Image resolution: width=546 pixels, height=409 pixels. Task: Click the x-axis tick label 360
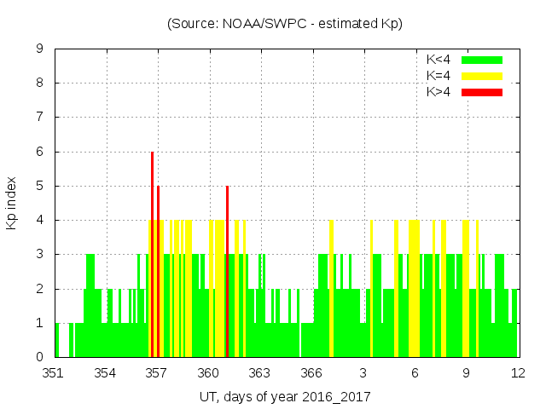click(209, 372)
